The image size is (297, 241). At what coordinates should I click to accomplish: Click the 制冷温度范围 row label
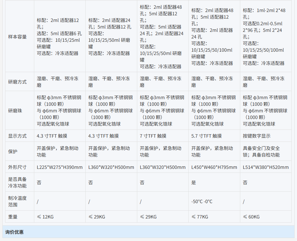[x=17, y=201]
